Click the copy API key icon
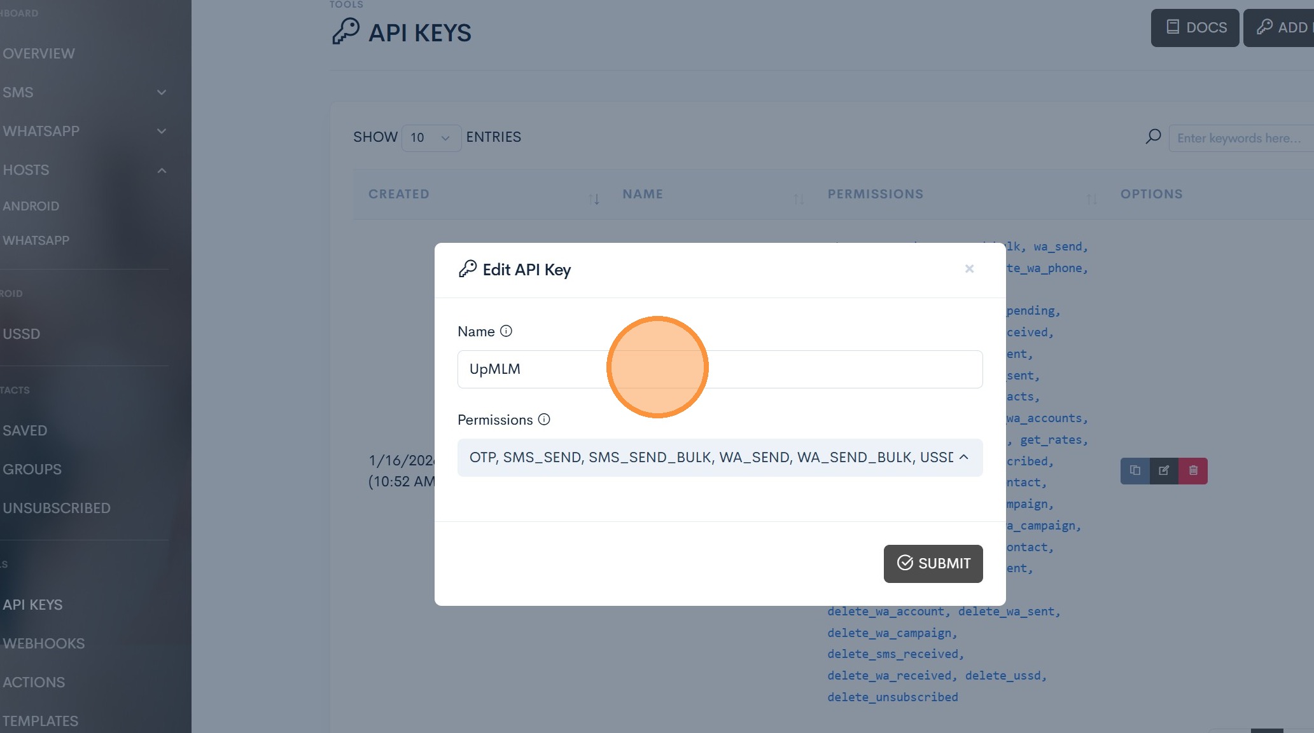This screenshot has height=733, width=1314. 1135,471
